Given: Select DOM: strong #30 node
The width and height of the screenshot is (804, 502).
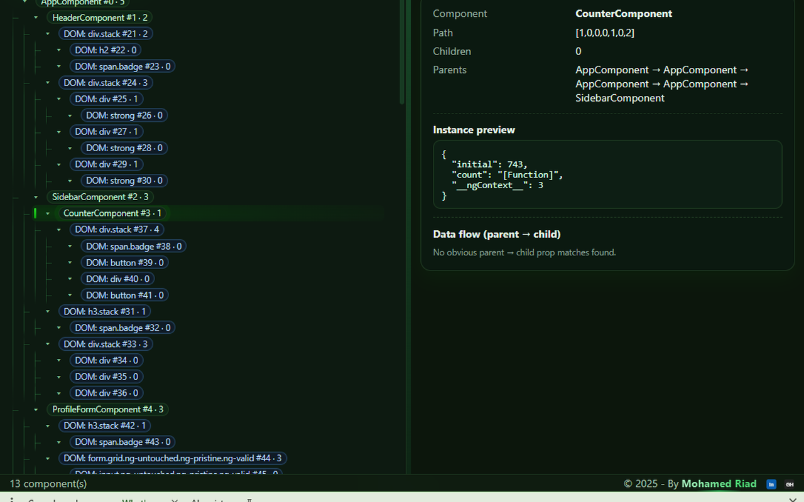Looking at the screenshot, I should pos(124,181).
